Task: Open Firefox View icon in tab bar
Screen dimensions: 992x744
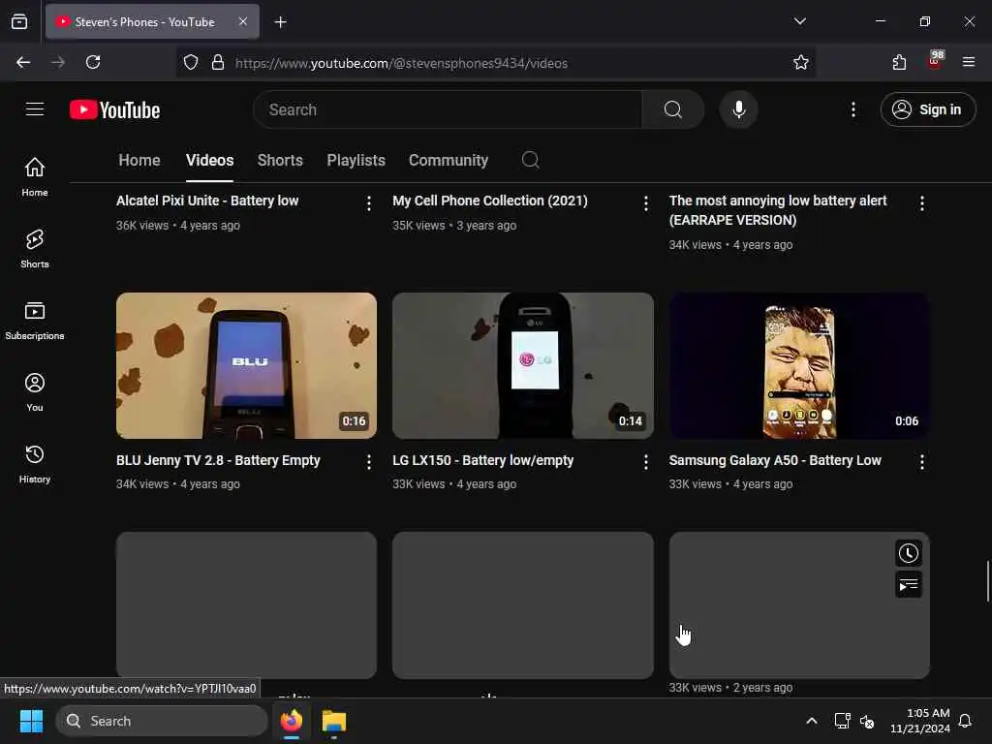Action: [x=19, y=21]
